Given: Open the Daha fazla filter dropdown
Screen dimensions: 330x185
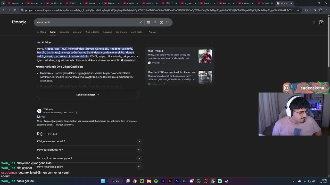Looking at the screenshot, I should (137, 32).
